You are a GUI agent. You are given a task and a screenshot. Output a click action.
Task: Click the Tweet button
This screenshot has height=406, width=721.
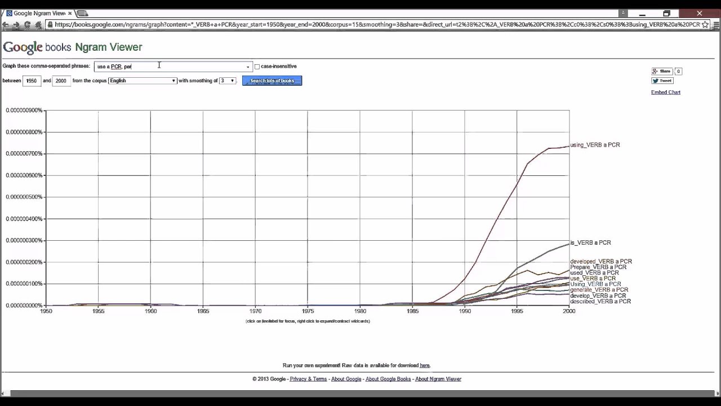(x=662, y=81)
